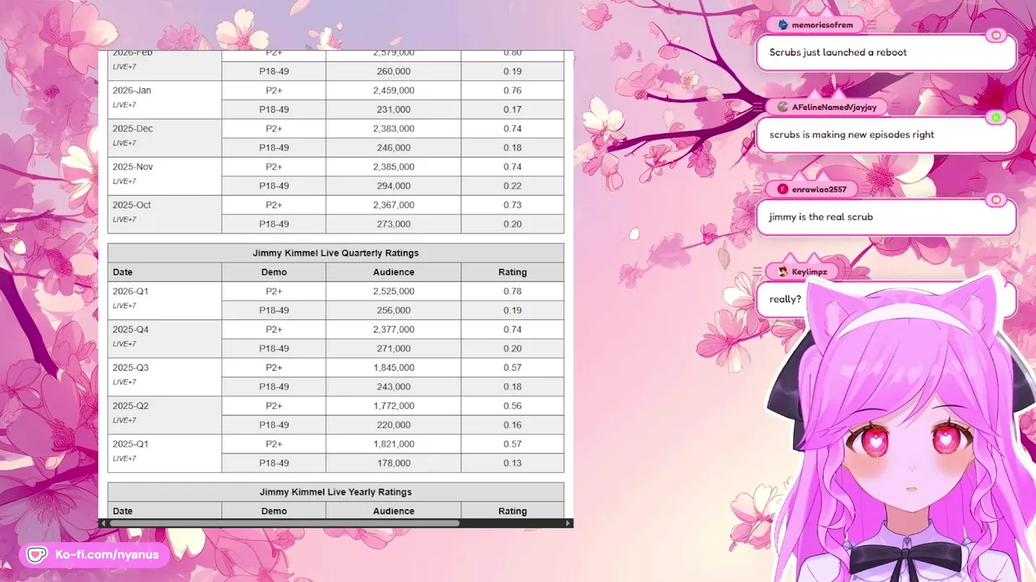
Task: Click the 2,367,000 audience value
Action: coord(393,205)
